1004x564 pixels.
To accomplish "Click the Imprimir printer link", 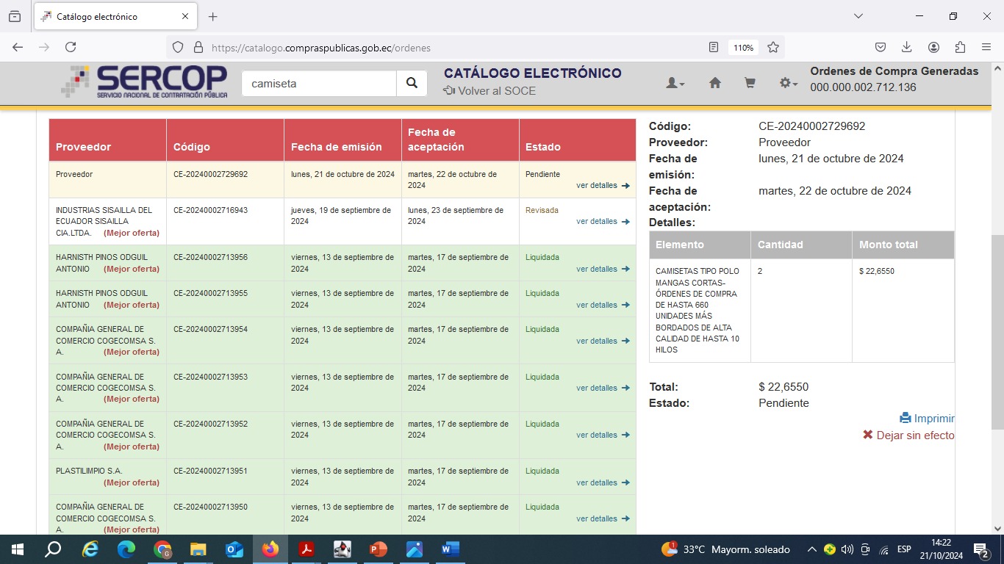I will (927, 419).
